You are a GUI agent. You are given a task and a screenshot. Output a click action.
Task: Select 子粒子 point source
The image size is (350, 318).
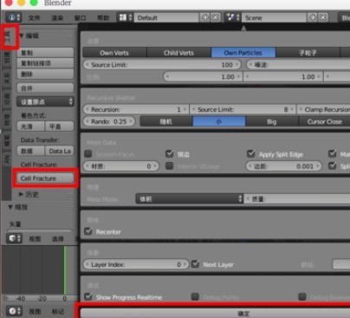[308, 53]
